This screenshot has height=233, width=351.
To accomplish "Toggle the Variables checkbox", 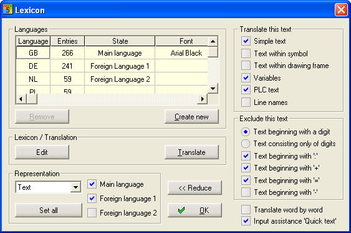I will (246, 78).
